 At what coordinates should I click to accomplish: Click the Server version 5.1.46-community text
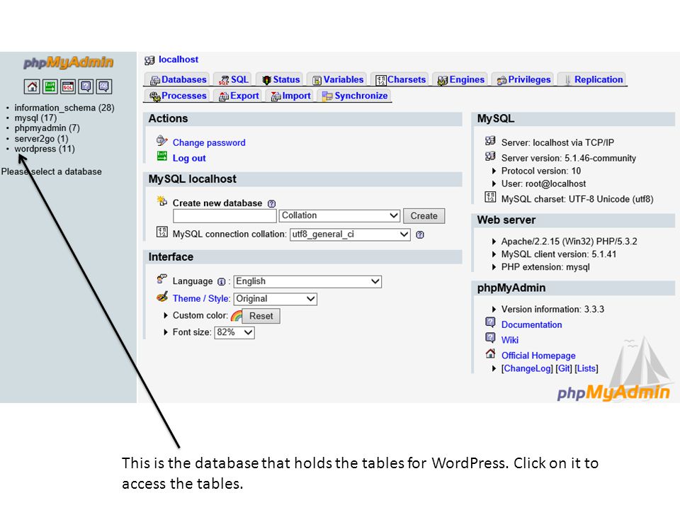tap(569, 158)
